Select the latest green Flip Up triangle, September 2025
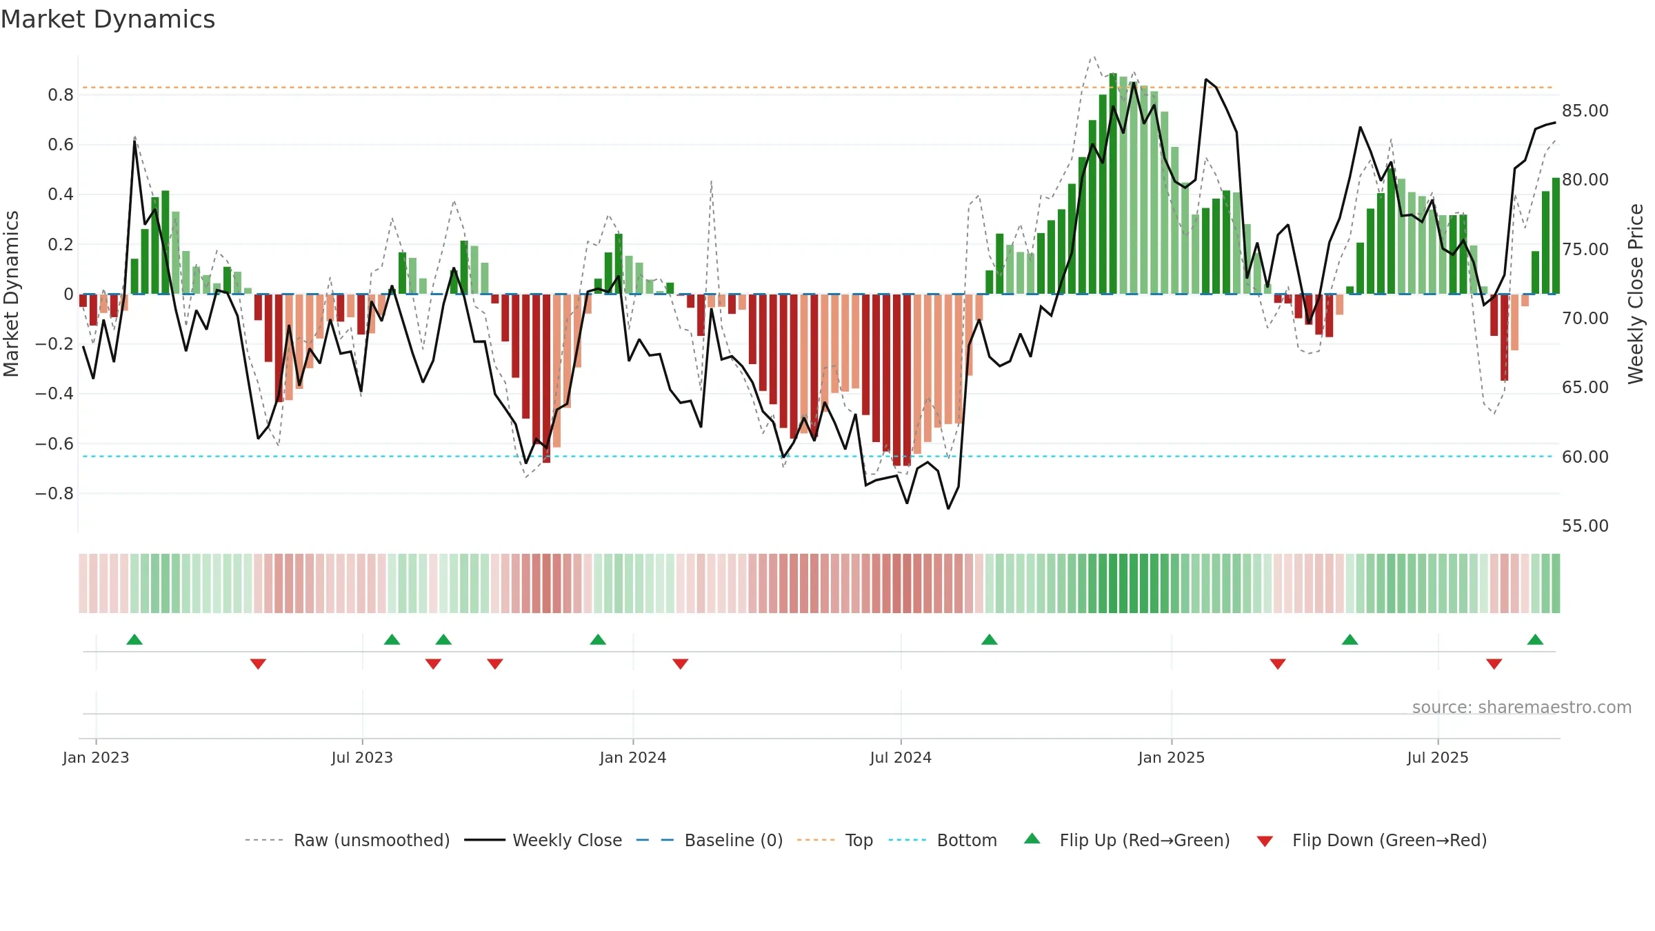The image size is (1655, 931). (x=1535, y=639)
